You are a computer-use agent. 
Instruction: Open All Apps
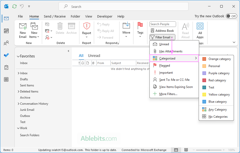(200, 30)
